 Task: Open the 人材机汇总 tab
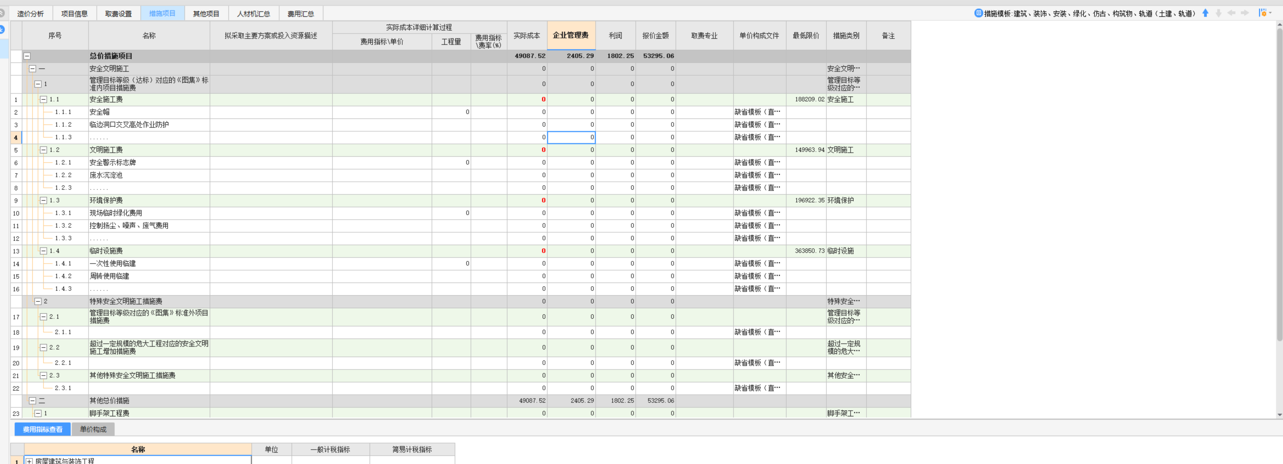pyautogui.click(x=253, y=14)
